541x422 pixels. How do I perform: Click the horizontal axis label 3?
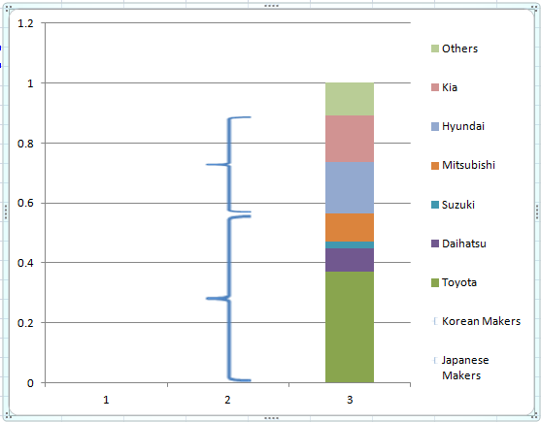click(350, 400)
